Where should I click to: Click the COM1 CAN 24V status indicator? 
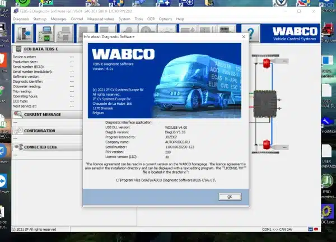click(x=277, y=229)
